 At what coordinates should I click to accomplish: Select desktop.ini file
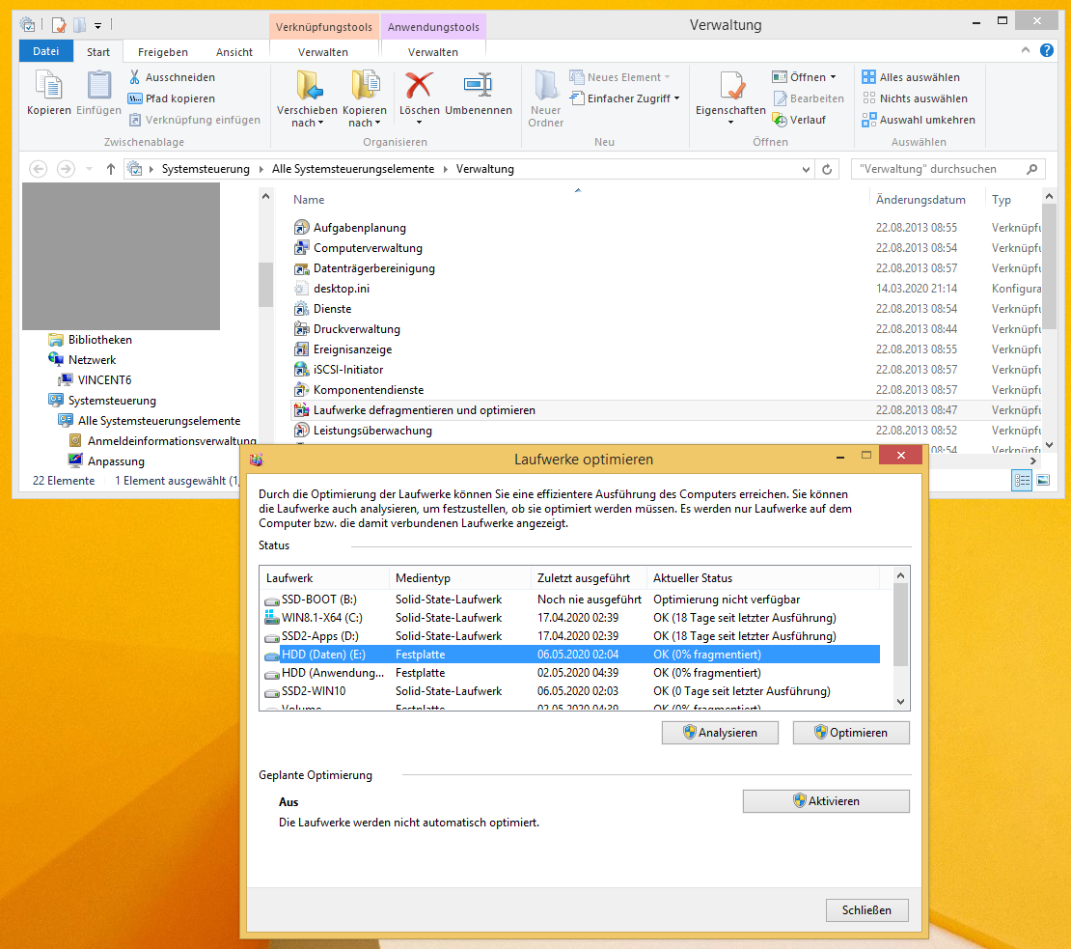coord(341,289)
